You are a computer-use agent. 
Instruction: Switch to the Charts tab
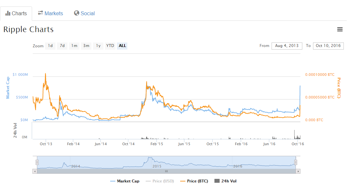(x=16, y=14)
